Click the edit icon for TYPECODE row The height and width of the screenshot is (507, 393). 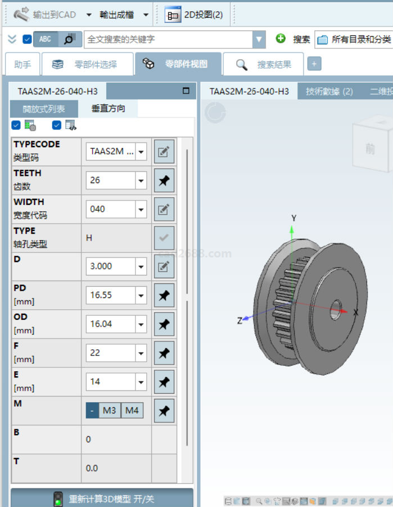(x=164, y=152)
